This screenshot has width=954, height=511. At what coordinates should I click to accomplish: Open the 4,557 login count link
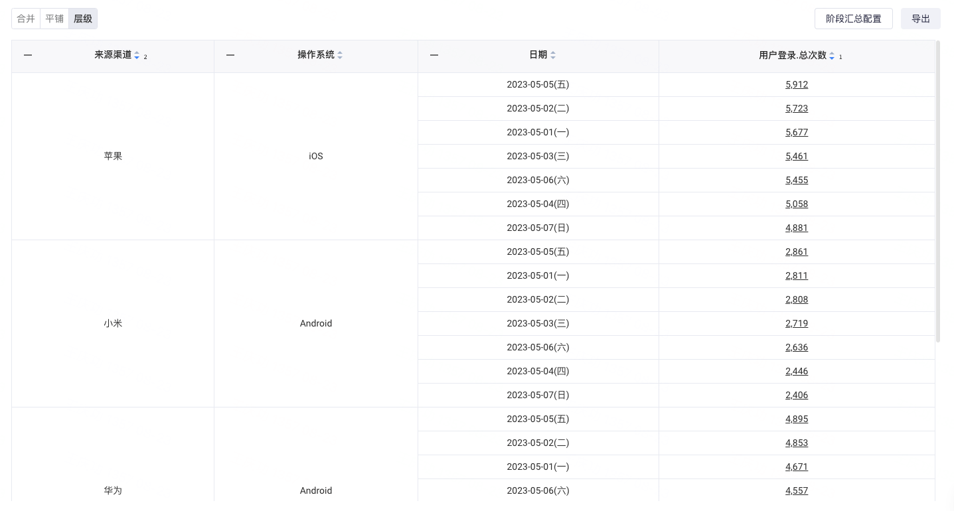797,490
